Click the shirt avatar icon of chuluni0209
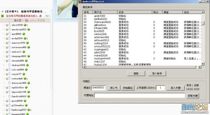210x115 pixels. click(x=9, y=65)
